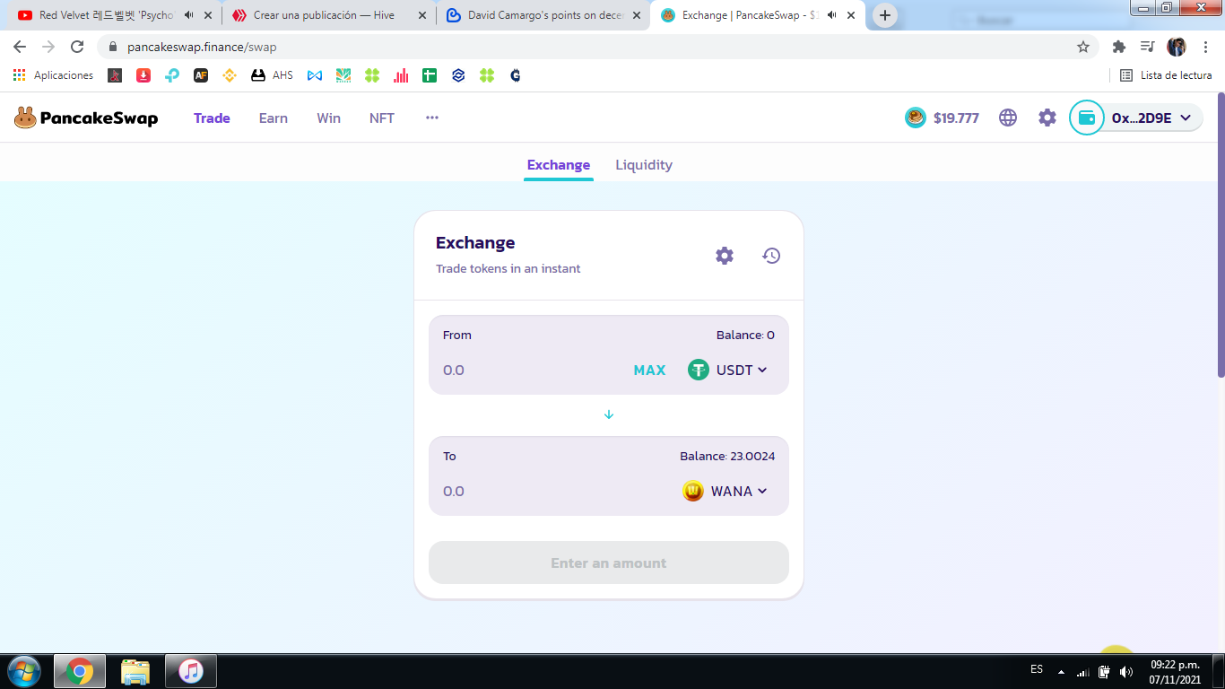Show hidden system tray icons

[1062, 671]
